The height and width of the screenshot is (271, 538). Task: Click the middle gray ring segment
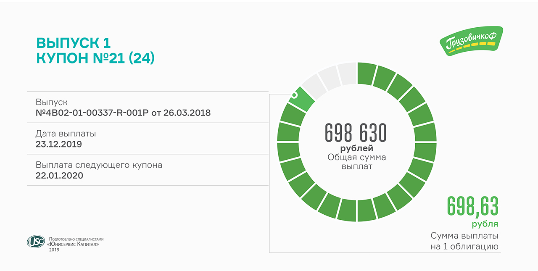(x=329, y=77)
